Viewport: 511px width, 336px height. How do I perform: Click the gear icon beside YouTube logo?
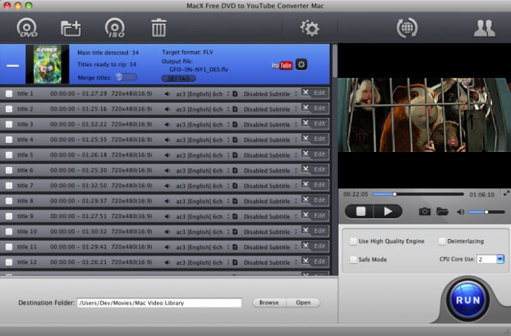(301, 64)
